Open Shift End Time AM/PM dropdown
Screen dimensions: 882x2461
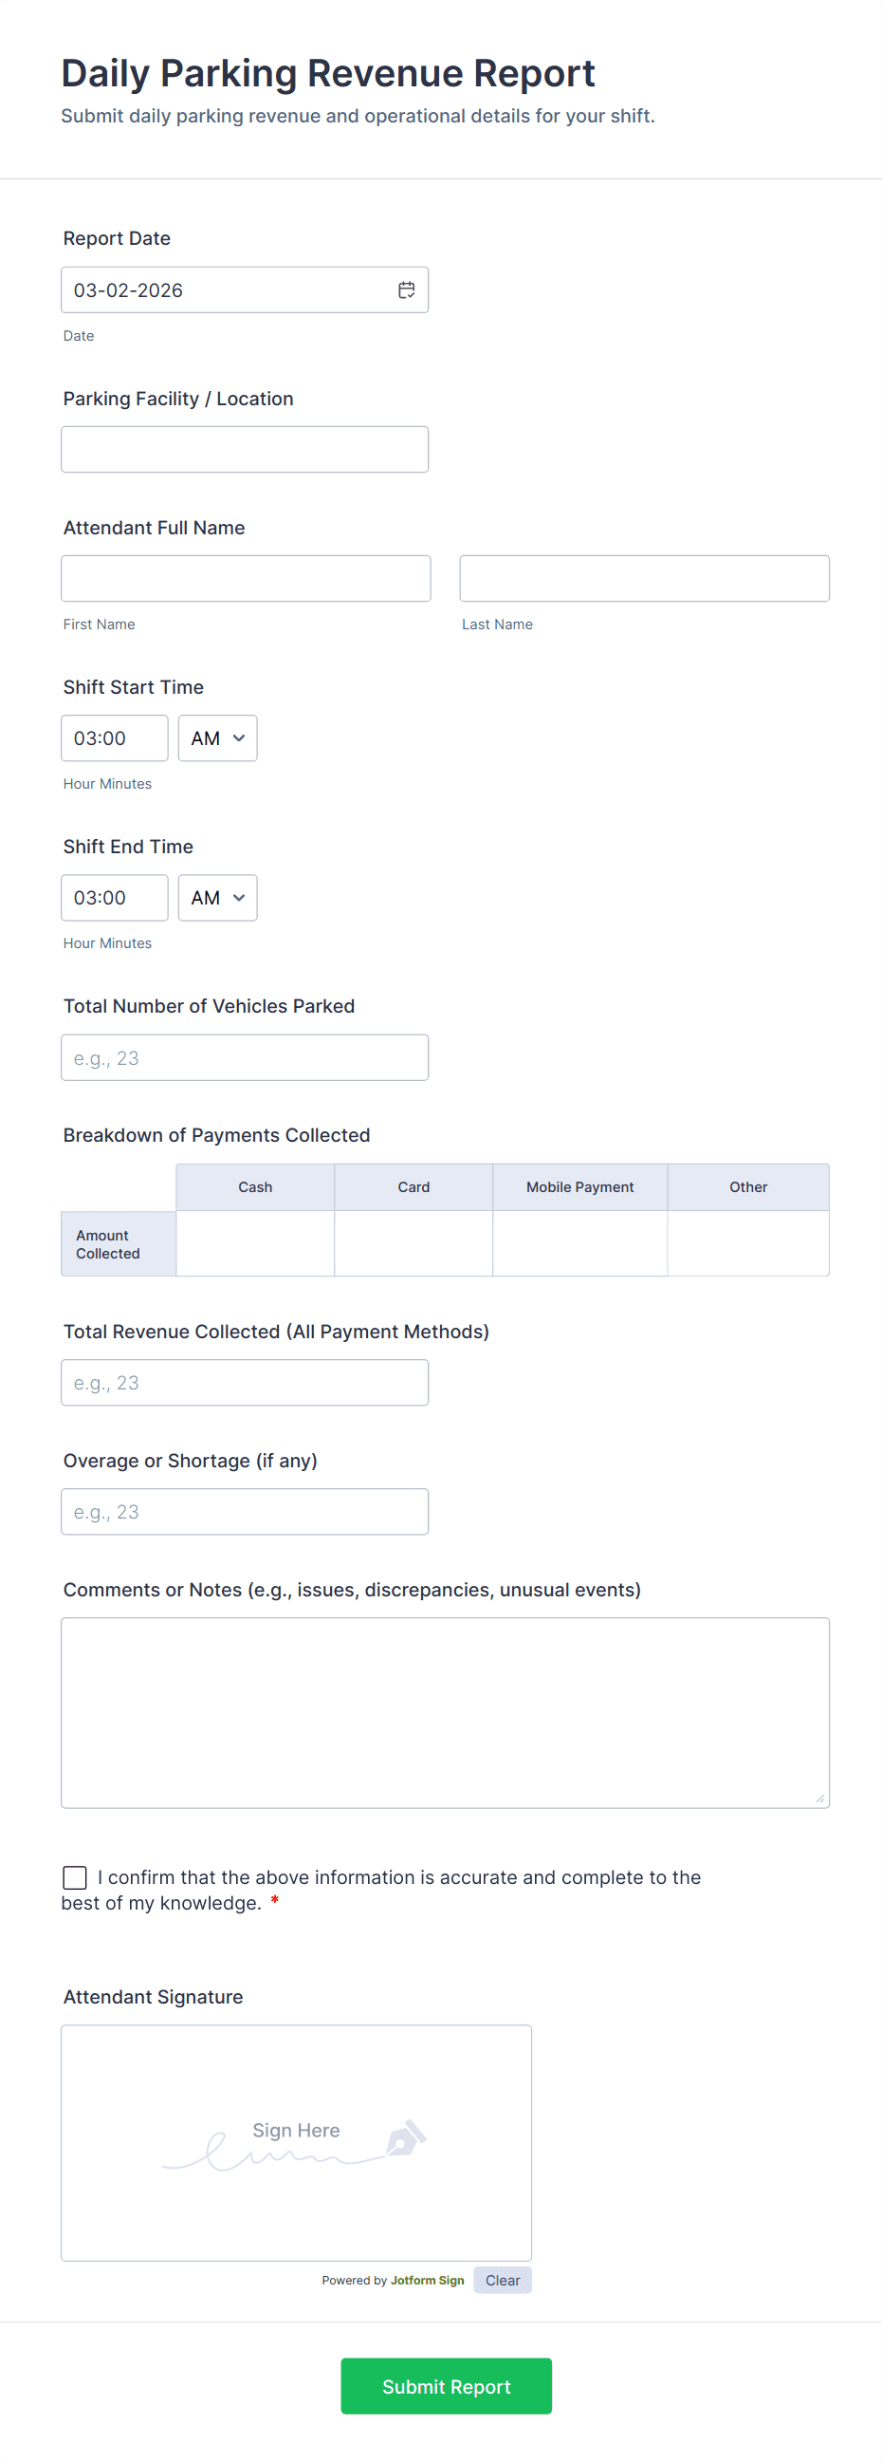(x=217, y=898)
